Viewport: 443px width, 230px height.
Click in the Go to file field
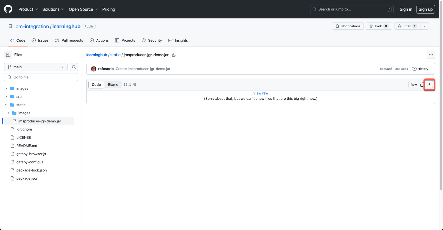pyautogui.click(x=41, y=77)
